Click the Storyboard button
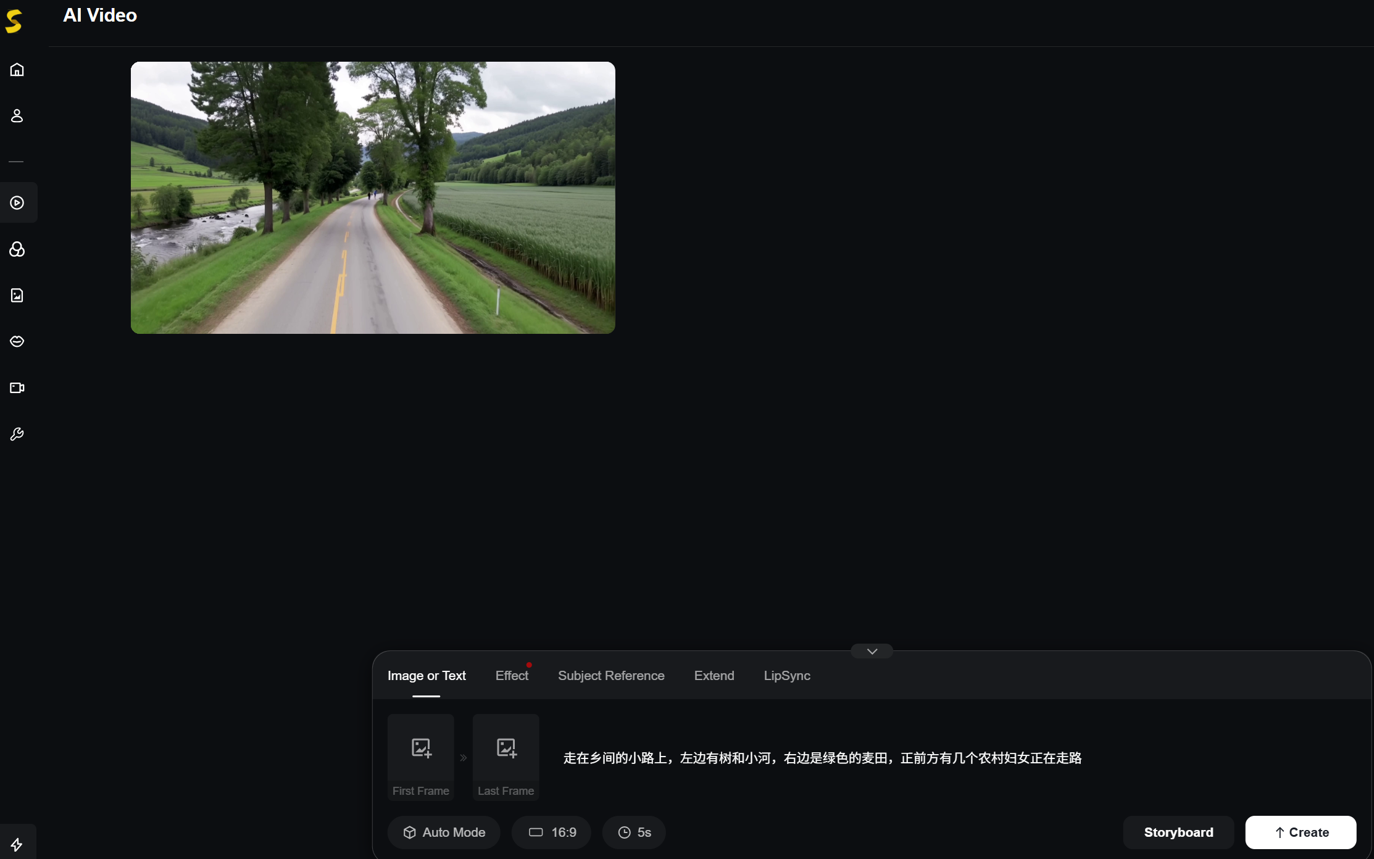Viewport: 1374px width, 859px height. point(1178,832)
